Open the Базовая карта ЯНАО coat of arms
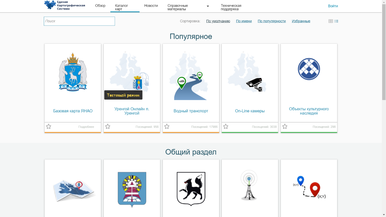This screenshot has height=217, width=386. (x=73, y=72)
